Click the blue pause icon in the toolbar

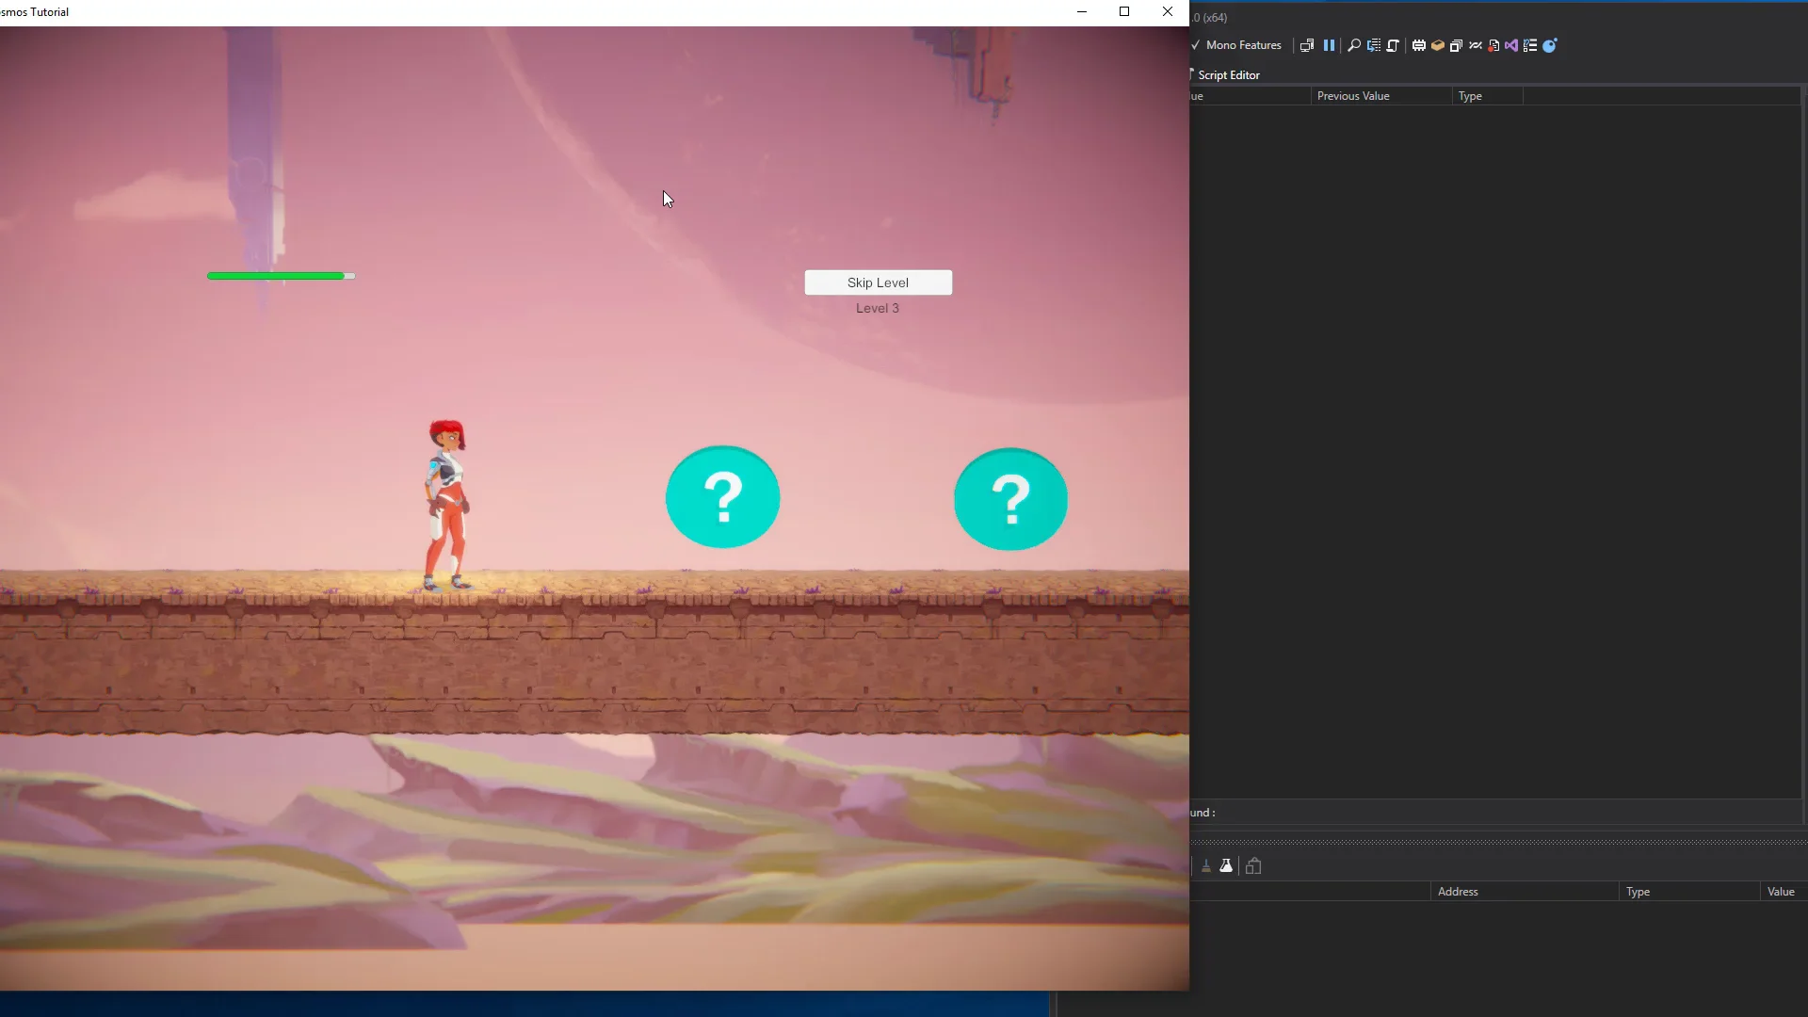coord(1329,45)
